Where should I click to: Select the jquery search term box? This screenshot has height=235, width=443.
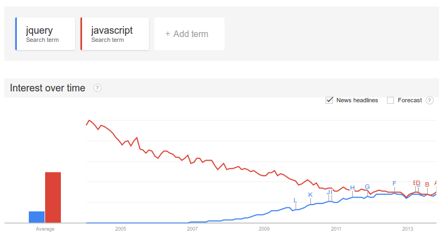(x=45, y=34)
